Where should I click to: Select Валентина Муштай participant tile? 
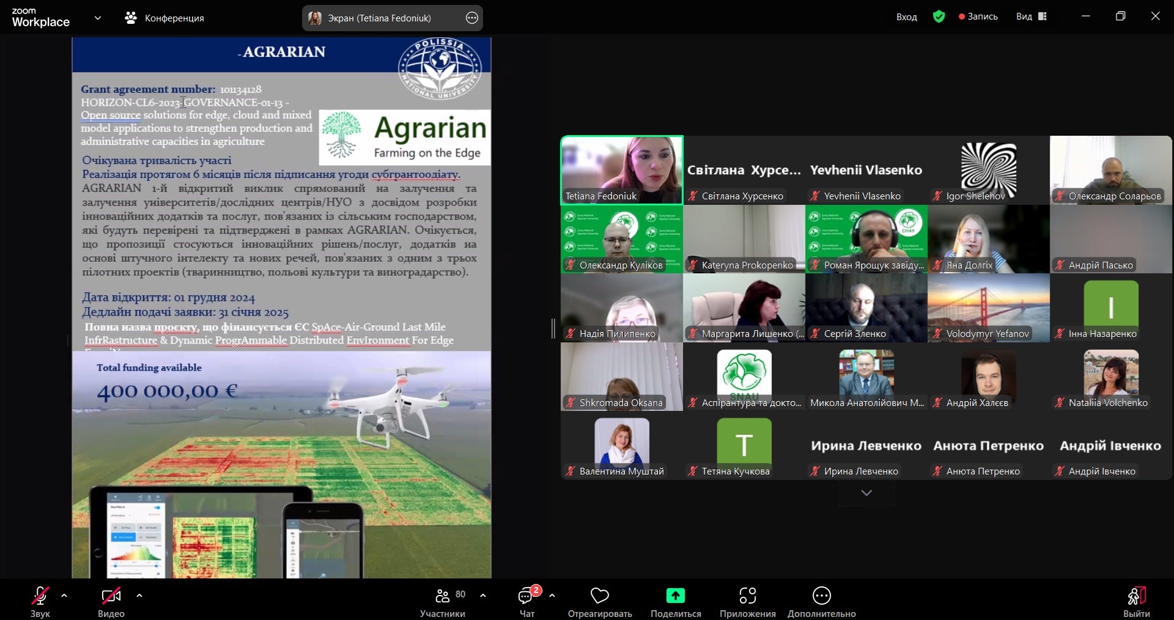tap(622, 446)
